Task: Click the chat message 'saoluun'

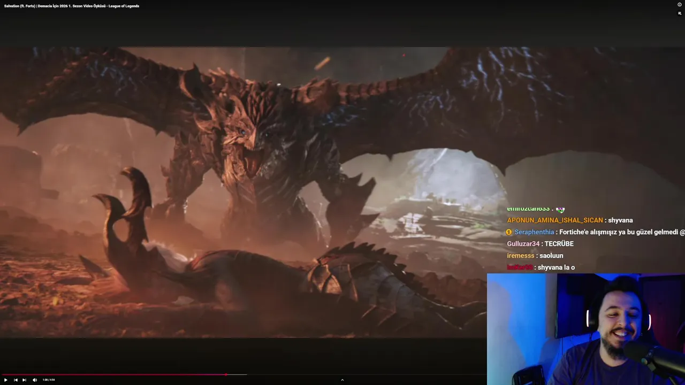Action: pos(551,256)
